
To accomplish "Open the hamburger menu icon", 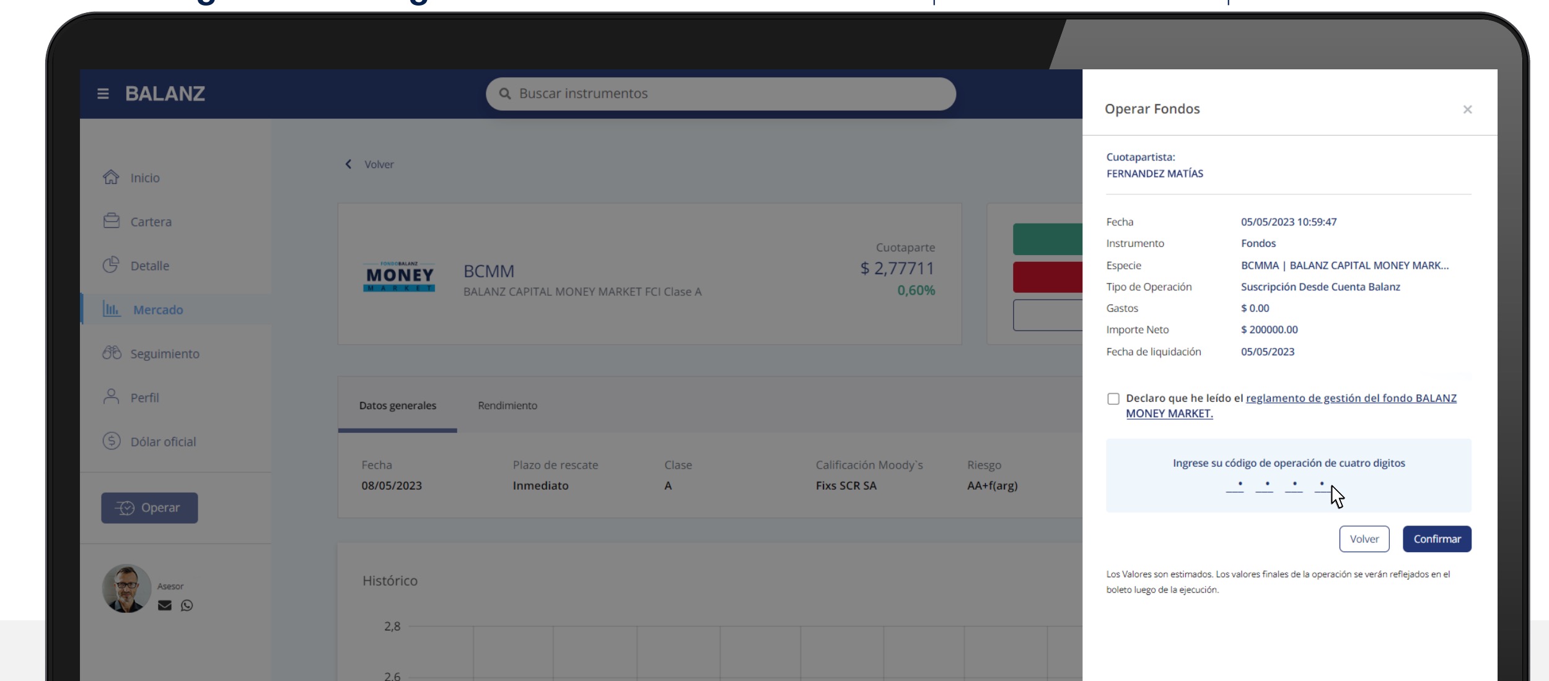I will point(103,93).
